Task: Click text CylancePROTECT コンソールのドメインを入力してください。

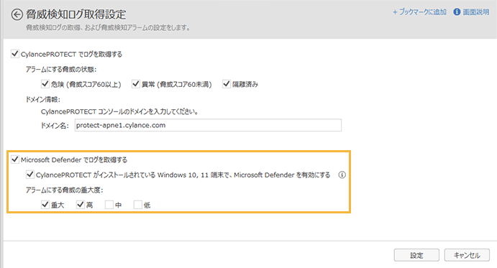Action: (120, 112)
